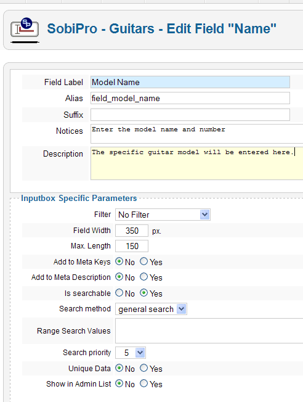Click the Max. Length input box
The height and width of the screenshot is (402, 303).
pyautogui.click(x=132, y=246)
